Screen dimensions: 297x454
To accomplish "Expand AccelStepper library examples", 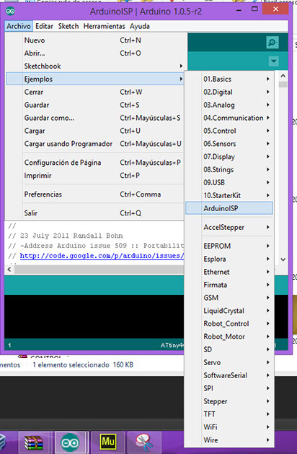I will click(229, 227).
